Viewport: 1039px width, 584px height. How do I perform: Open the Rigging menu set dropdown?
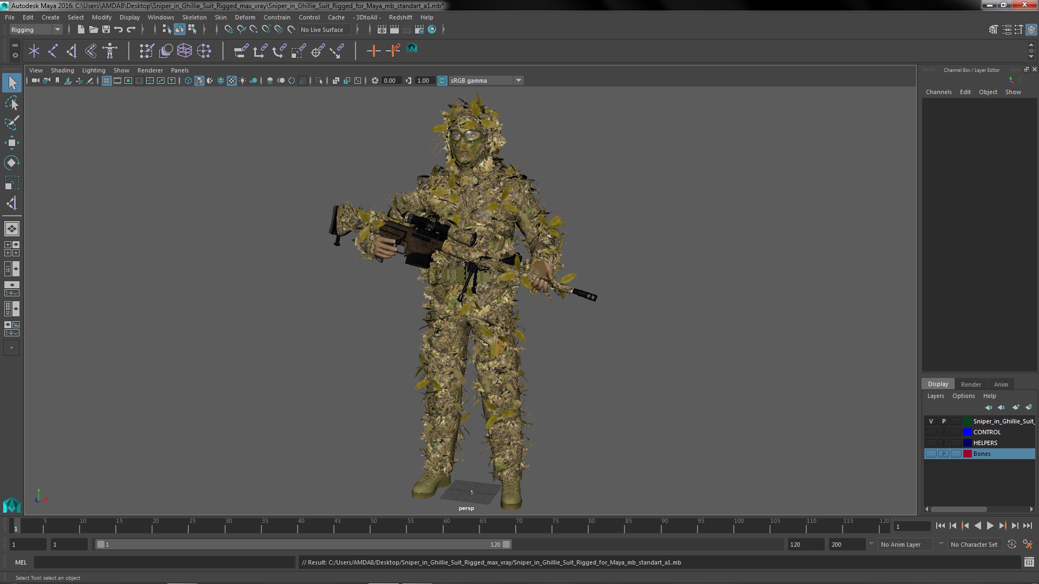pos(36,30)
